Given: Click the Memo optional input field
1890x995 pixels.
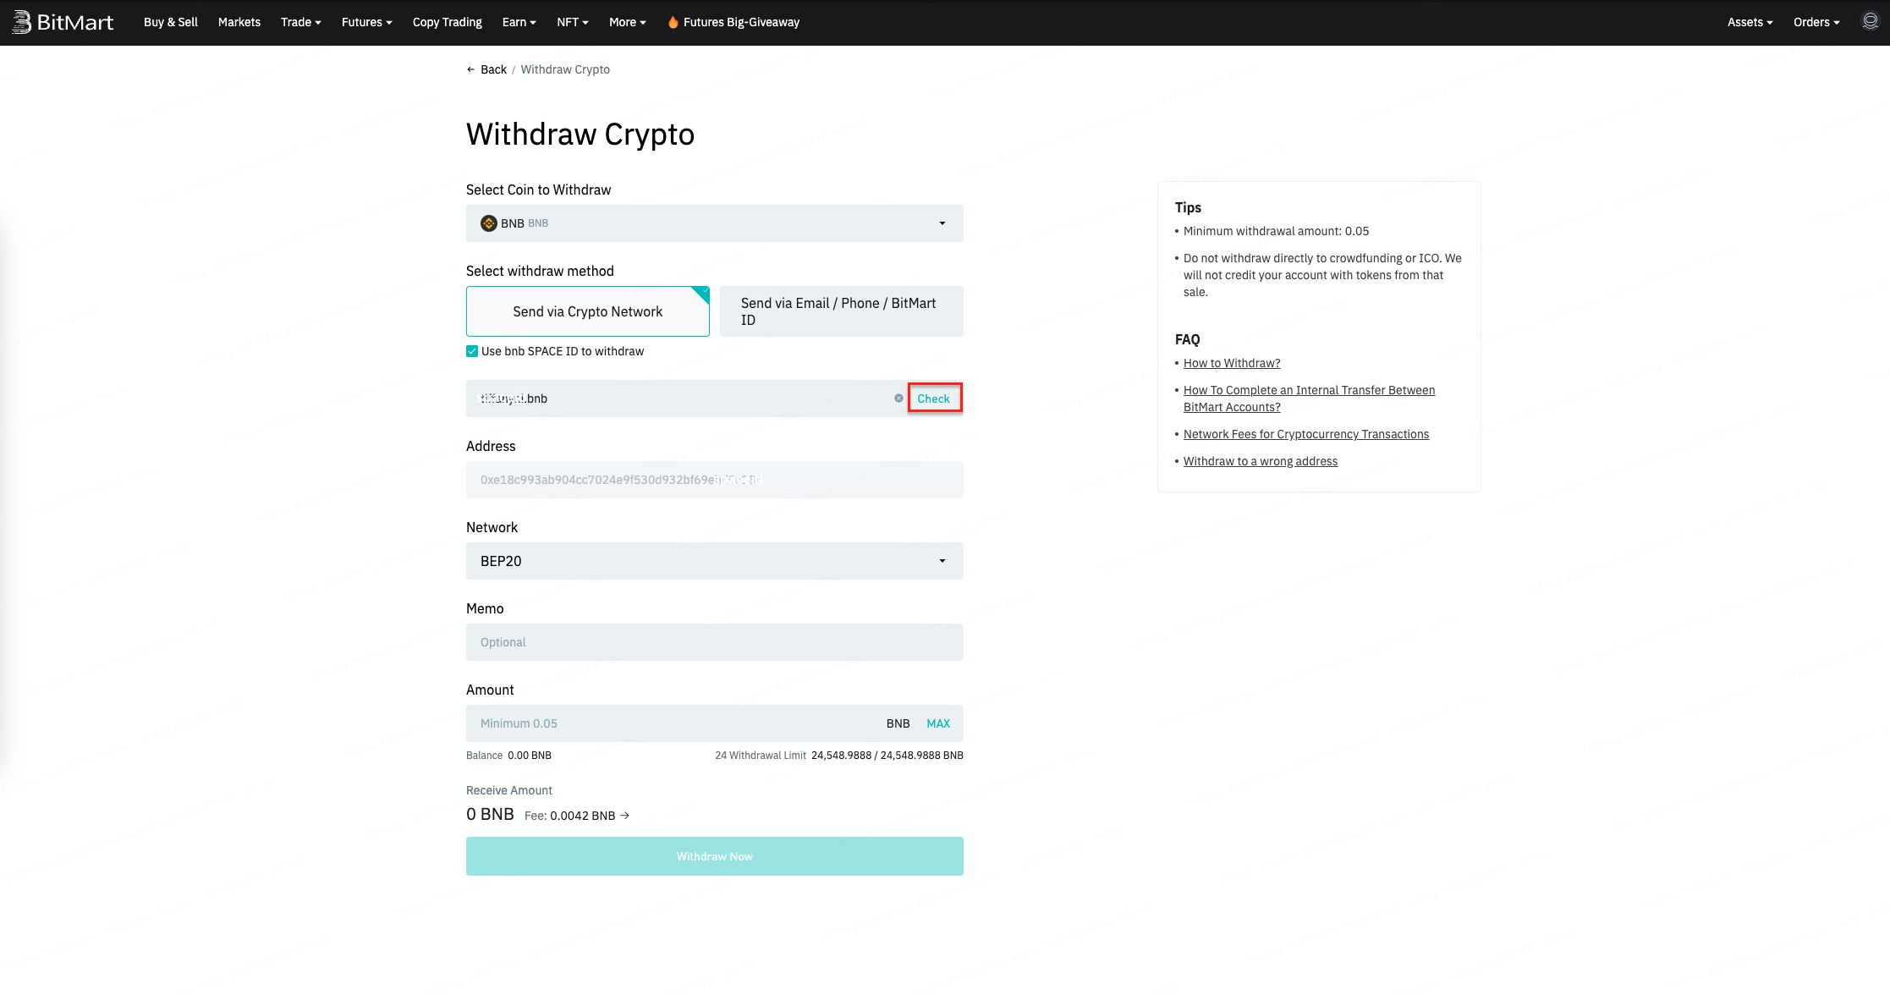Looking at the screenshot, I should (x=715, y=642).
